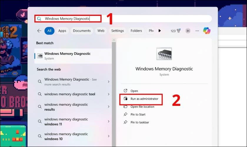
Task: Click the Pin to Start pin icon
Action: coord(125,114)
